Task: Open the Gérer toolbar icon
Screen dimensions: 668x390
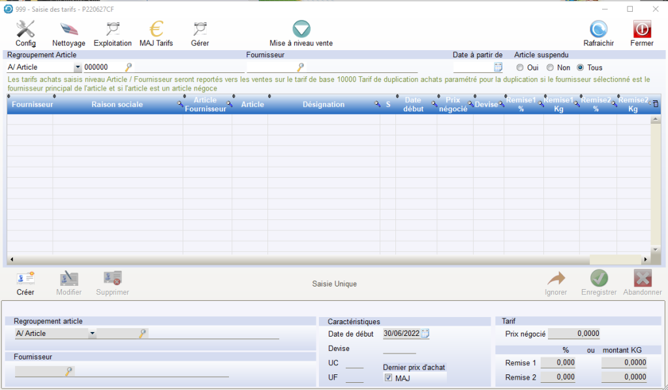Action: [200, 29]
